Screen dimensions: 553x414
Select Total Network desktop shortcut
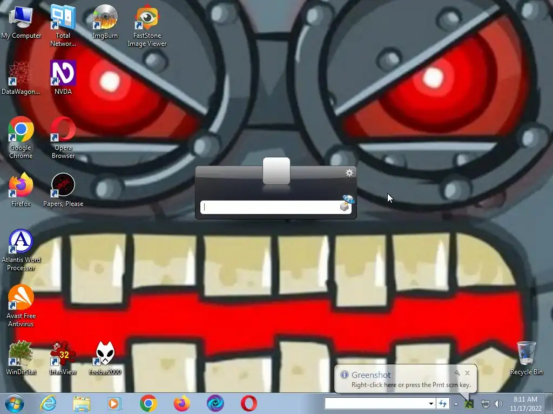coord(63,25)
